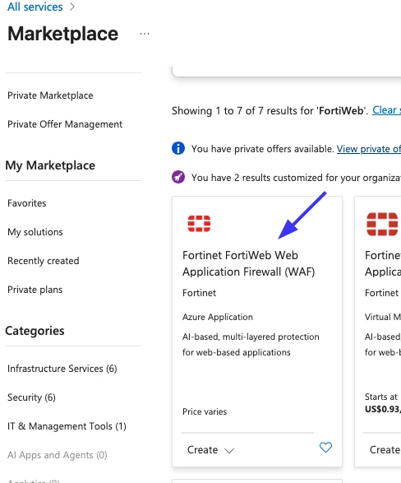Filter by Infrastructure Services (6) category

click(62, 369)
